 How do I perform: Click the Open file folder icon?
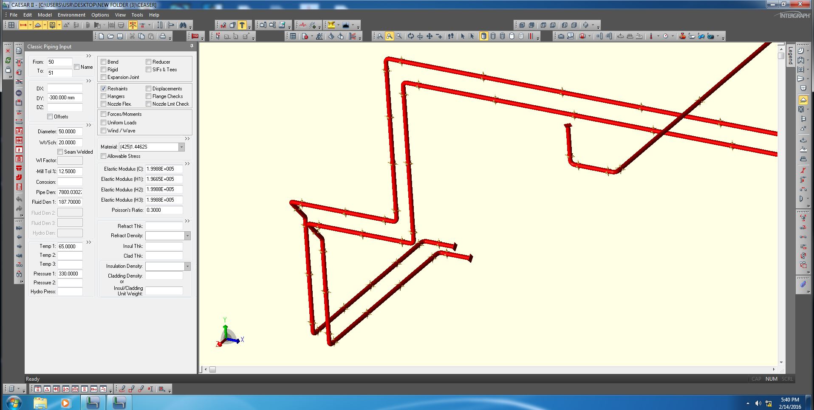110,37
